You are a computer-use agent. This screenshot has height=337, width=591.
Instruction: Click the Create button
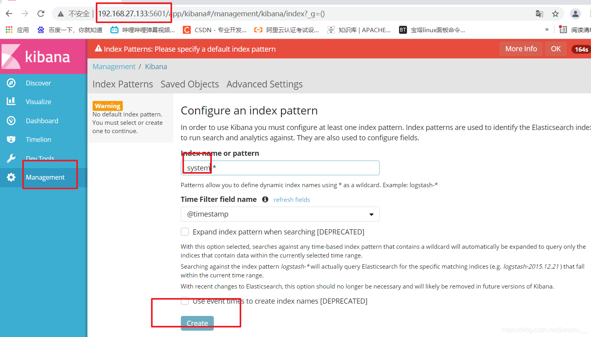[x=197, y=323]
